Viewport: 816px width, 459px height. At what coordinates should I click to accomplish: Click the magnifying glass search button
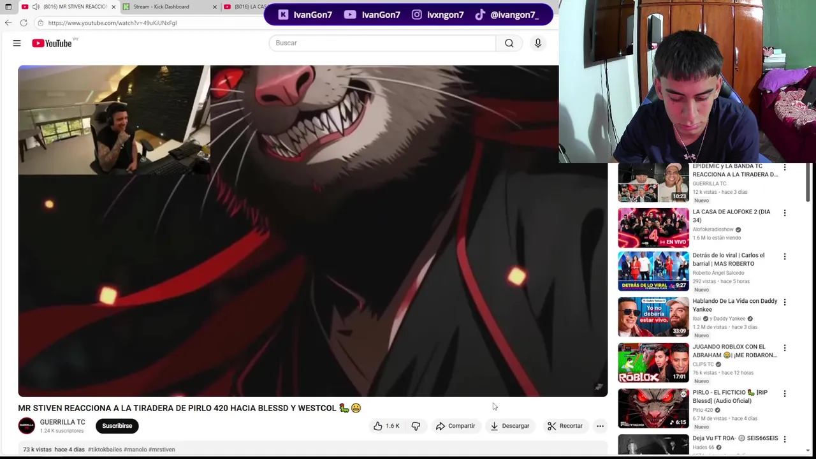pos(509,43)
